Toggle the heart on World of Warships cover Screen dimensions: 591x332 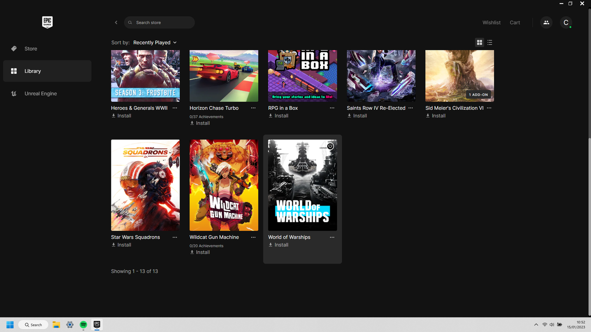(330, 147)
